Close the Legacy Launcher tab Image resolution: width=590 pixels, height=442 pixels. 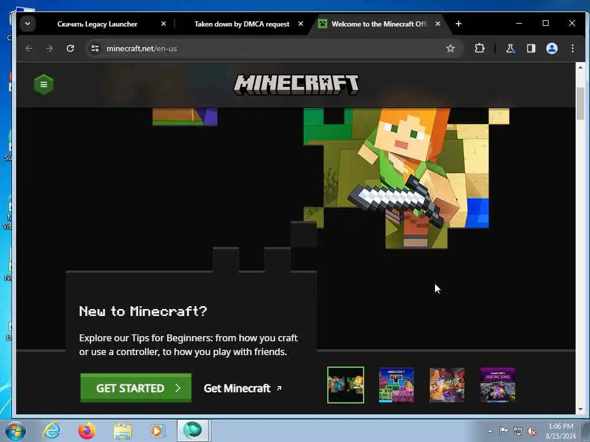tap(163, 24)
